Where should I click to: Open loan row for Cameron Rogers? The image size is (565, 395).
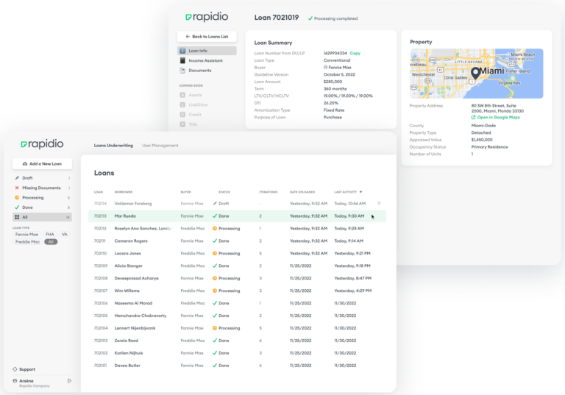(237, 241)
